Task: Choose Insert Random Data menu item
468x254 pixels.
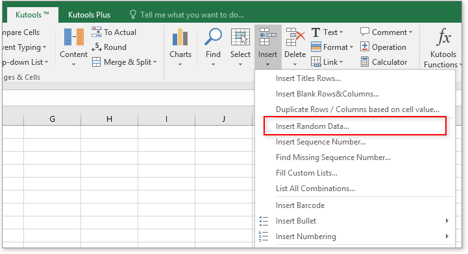Action: (355, 126)
